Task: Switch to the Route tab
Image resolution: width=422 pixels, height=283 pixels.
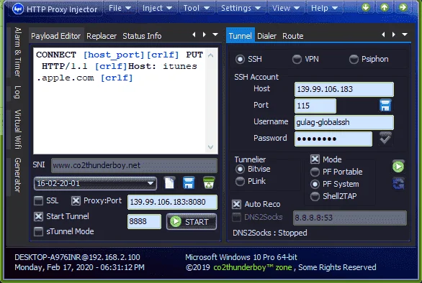Action: (x=293, y=36)
